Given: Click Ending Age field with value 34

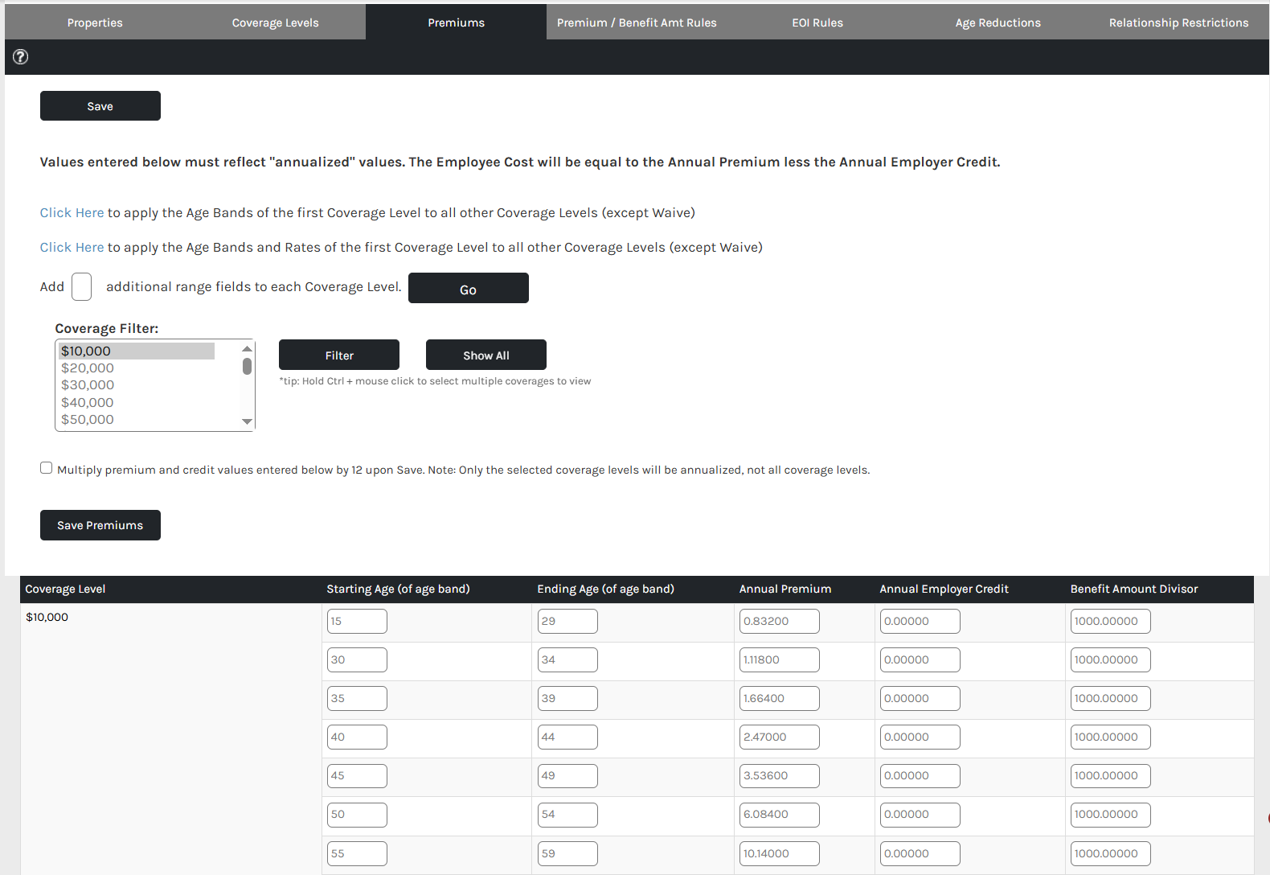Looking at the screenshot, I should [x=567, y=659].
